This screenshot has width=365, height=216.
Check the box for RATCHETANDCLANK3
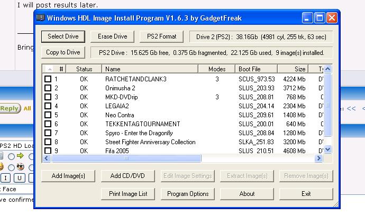pos(48,79)
